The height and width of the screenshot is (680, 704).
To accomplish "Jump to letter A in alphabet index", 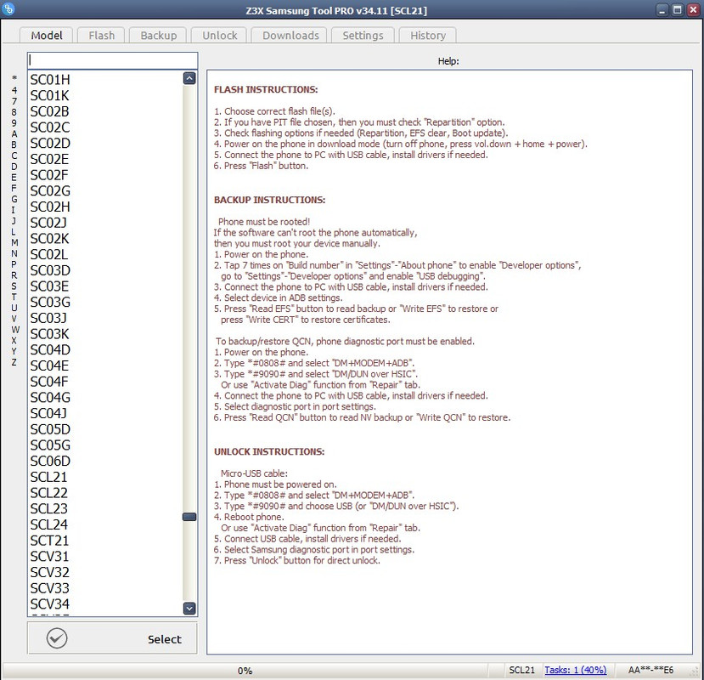I will pos(14,134).
